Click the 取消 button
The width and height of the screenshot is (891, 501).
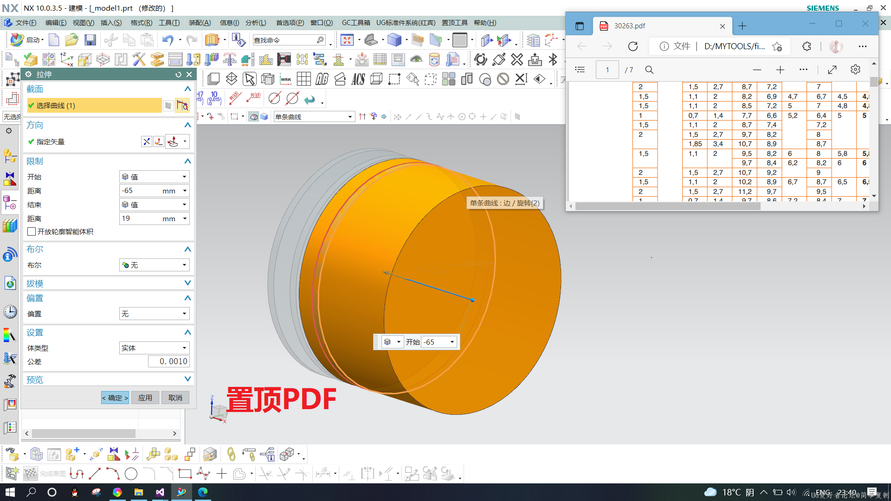(175, 398)
